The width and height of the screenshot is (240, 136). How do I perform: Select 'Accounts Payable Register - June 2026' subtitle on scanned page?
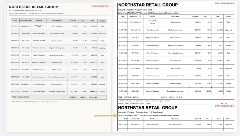pos(25,10)
